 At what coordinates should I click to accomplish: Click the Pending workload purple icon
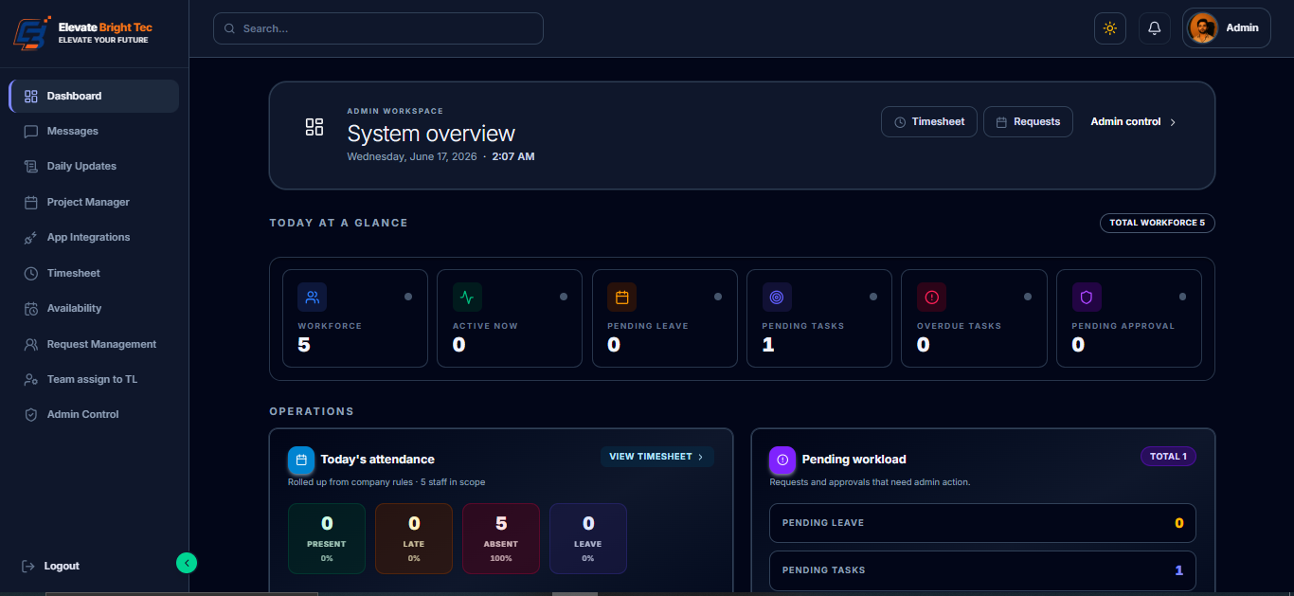tap(782, 460)
